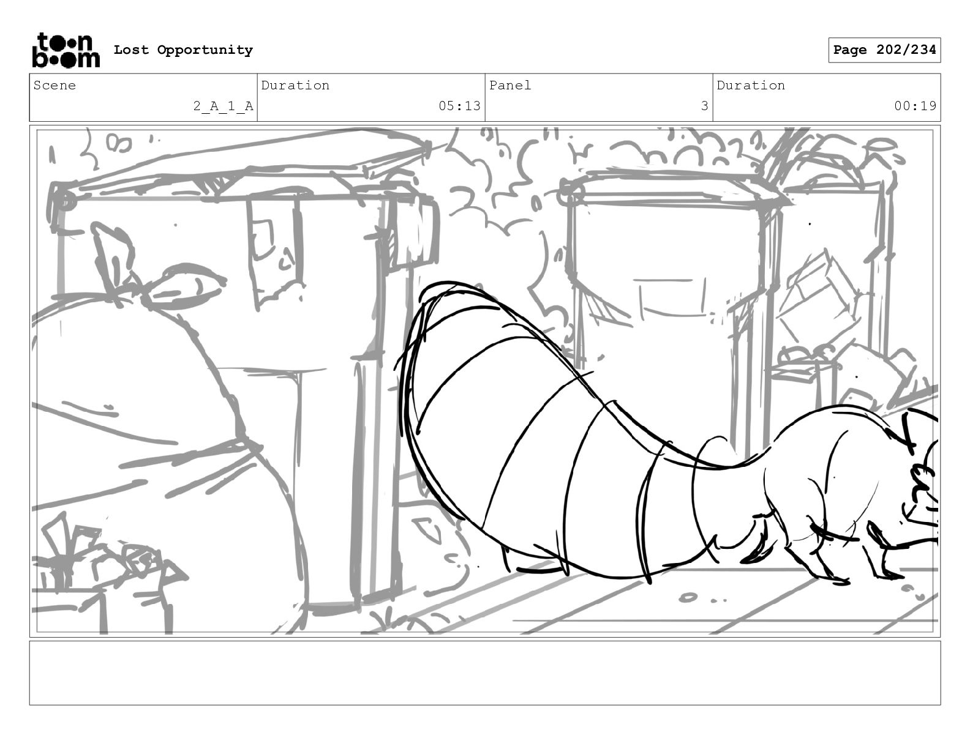The width and height of the screenshot is (970, 749).
Task: Click the 'Panel' header label
Action: (x=510, y=86)
